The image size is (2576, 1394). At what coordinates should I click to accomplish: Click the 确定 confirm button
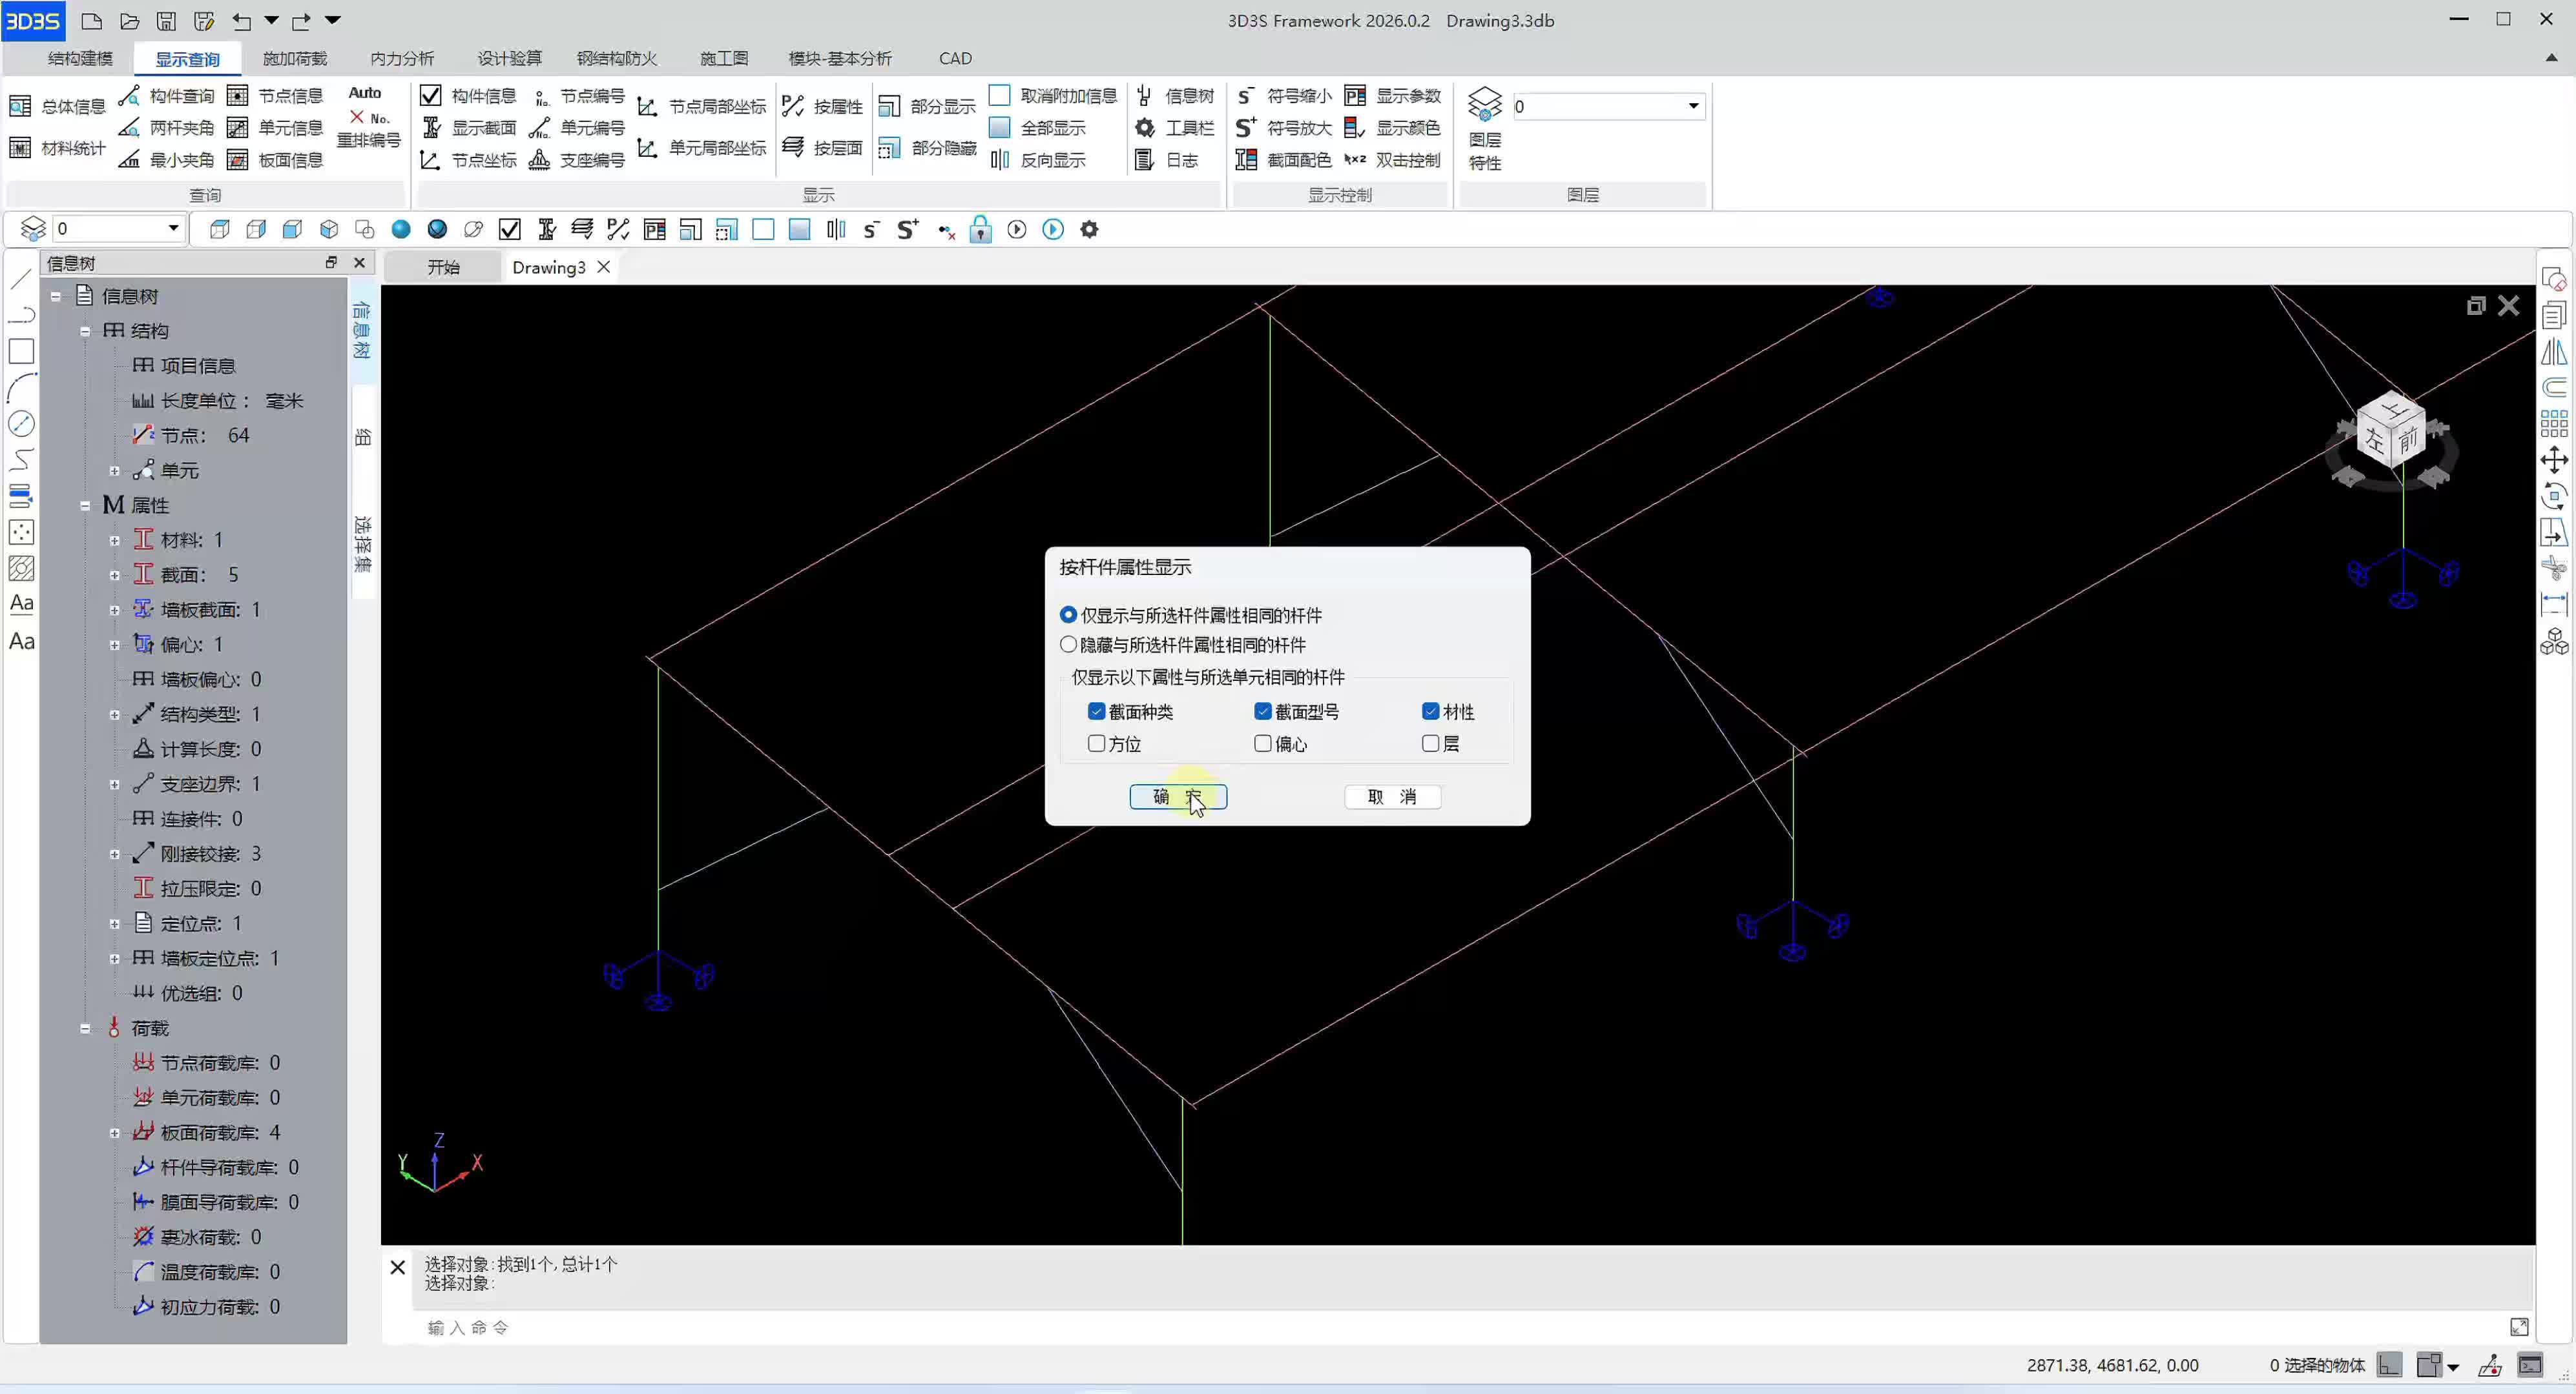click(1177, 796)
